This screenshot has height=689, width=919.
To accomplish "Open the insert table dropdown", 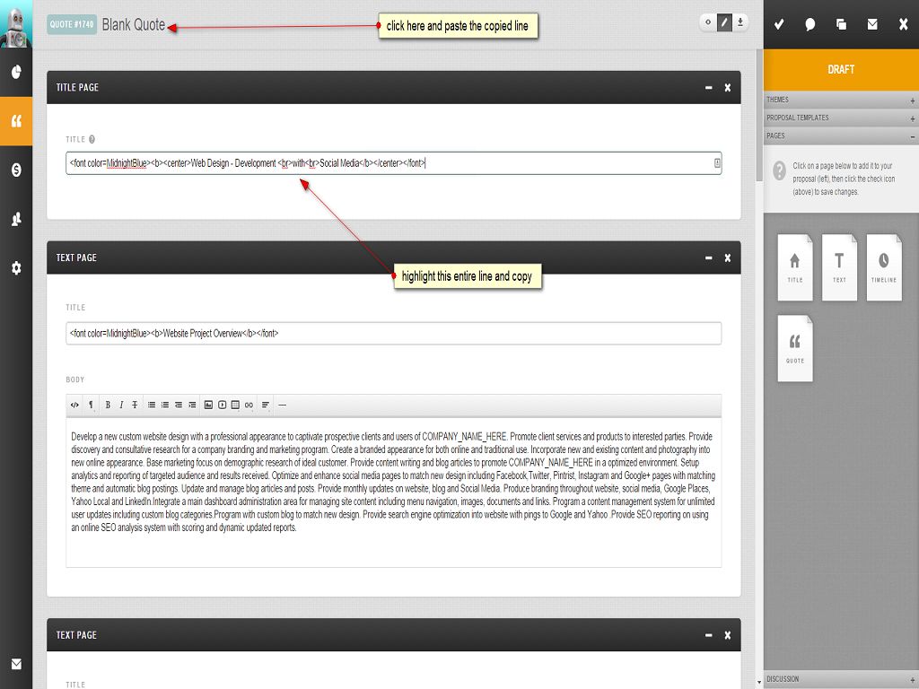I will point(236,405).
